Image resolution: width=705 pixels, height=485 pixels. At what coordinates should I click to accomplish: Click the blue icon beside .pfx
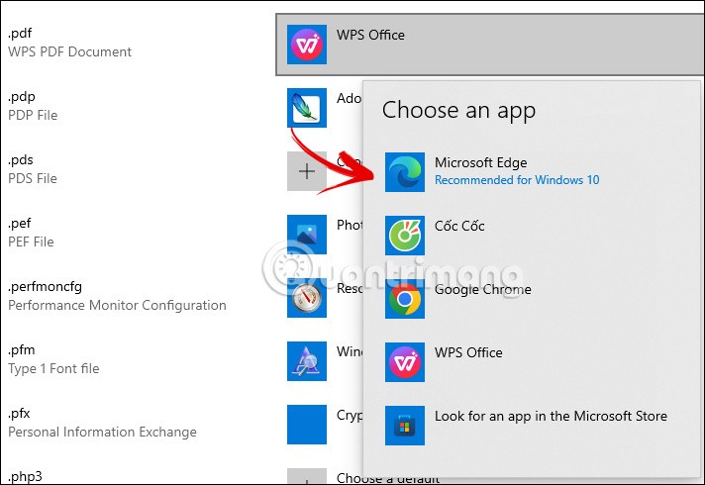(307, 425)
